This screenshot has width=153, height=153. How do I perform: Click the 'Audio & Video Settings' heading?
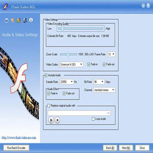click(x=20, y=35)
